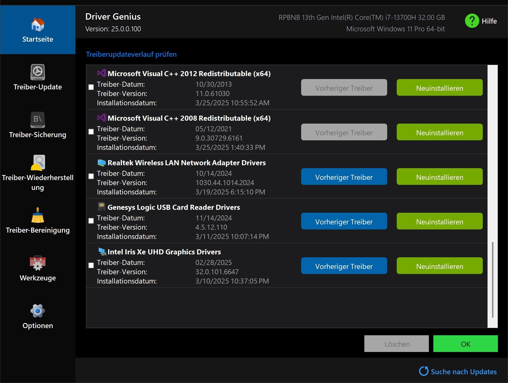This screenshot has width=508, height=383.
Task: Switch to the Treiber-Bereinigung label
Action: coord(38,230)
